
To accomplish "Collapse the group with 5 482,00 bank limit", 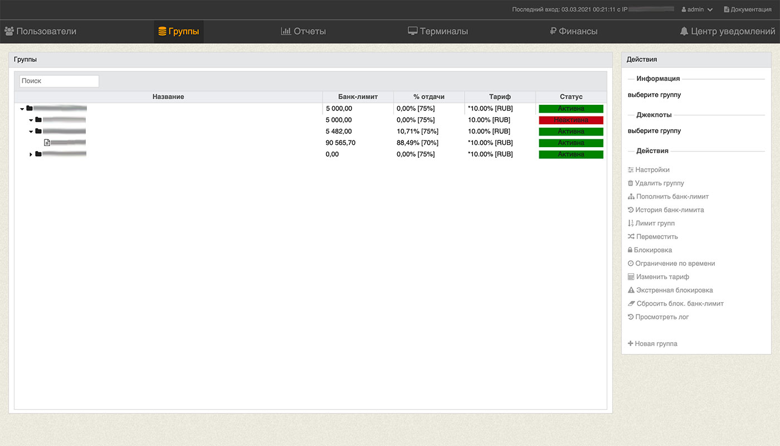I will click(31, 132).
